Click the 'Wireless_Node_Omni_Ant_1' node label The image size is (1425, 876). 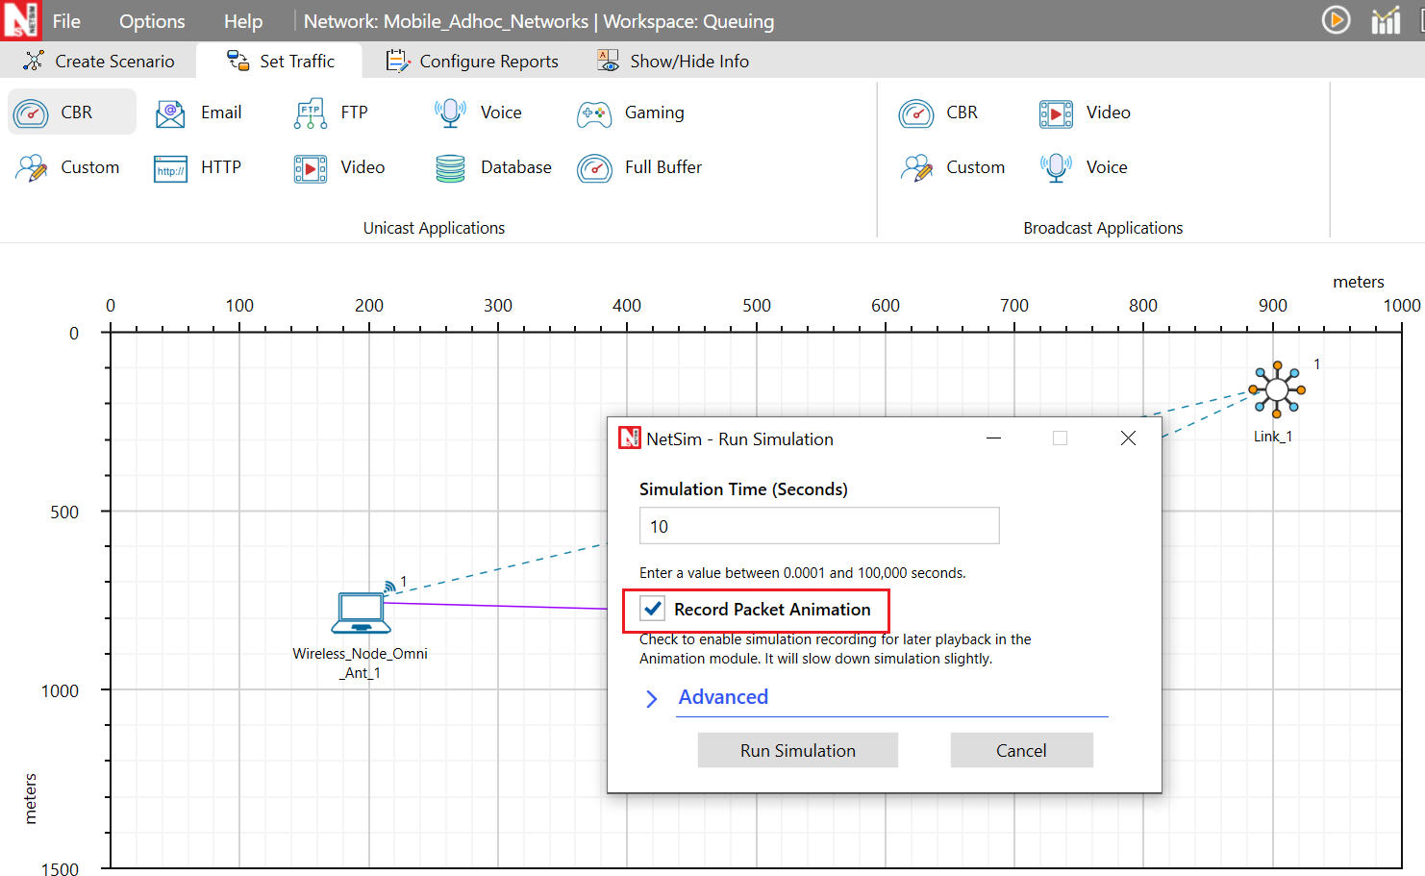pos(360,663)
